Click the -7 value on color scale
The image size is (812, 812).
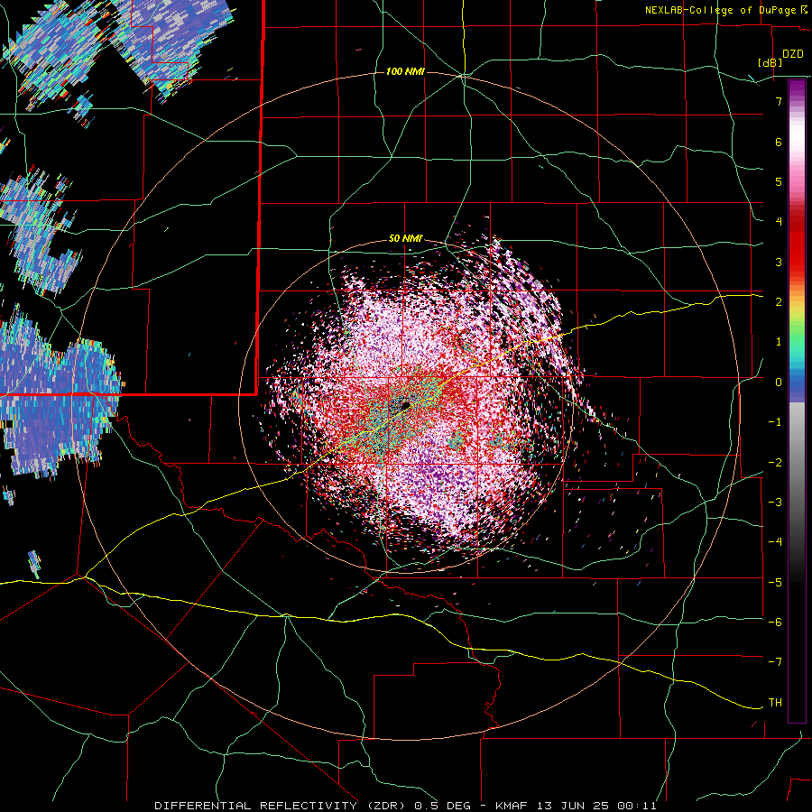pyautogui.click(x=775, y=662)
